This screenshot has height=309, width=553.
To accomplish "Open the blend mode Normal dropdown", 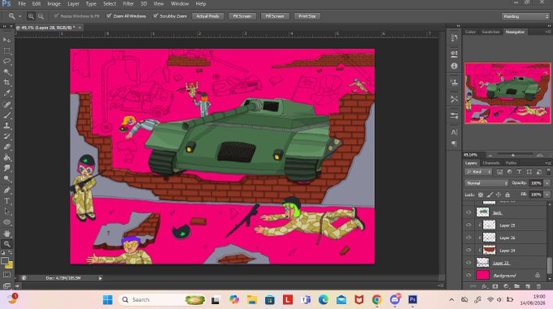I will (486, 183).
